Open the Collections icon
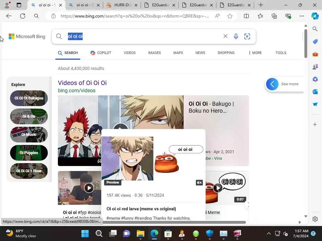 click(x=274, y=16)
